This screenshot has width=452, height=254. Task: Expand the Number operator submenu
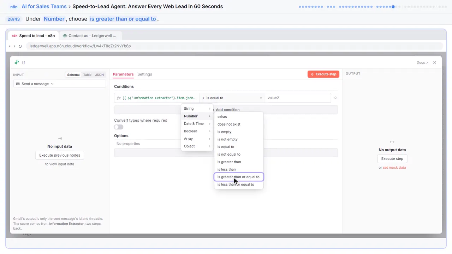[x=197, y=116]
